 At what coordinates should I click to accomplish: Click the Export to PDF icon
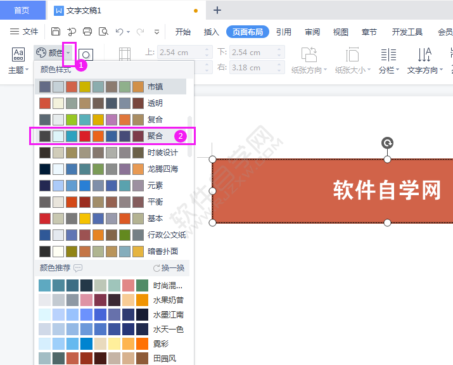coord(72,31)
